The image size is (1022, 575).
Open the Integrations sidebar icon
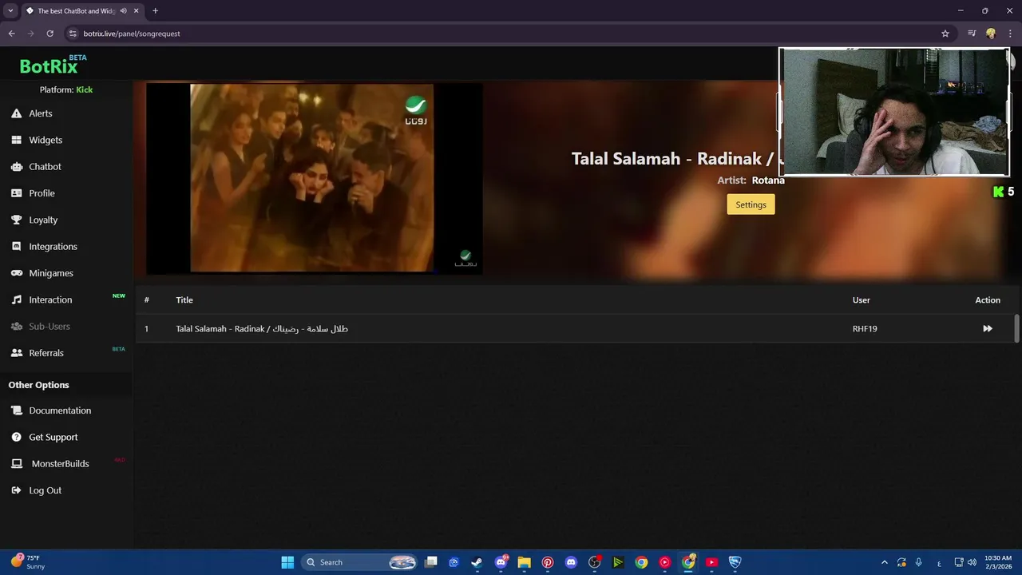pos(16,246)
